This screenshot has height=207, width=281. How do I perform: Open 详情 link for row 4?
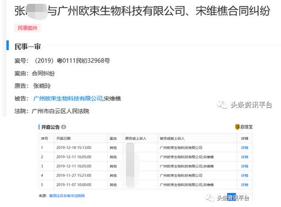click(x=245, y=176)
